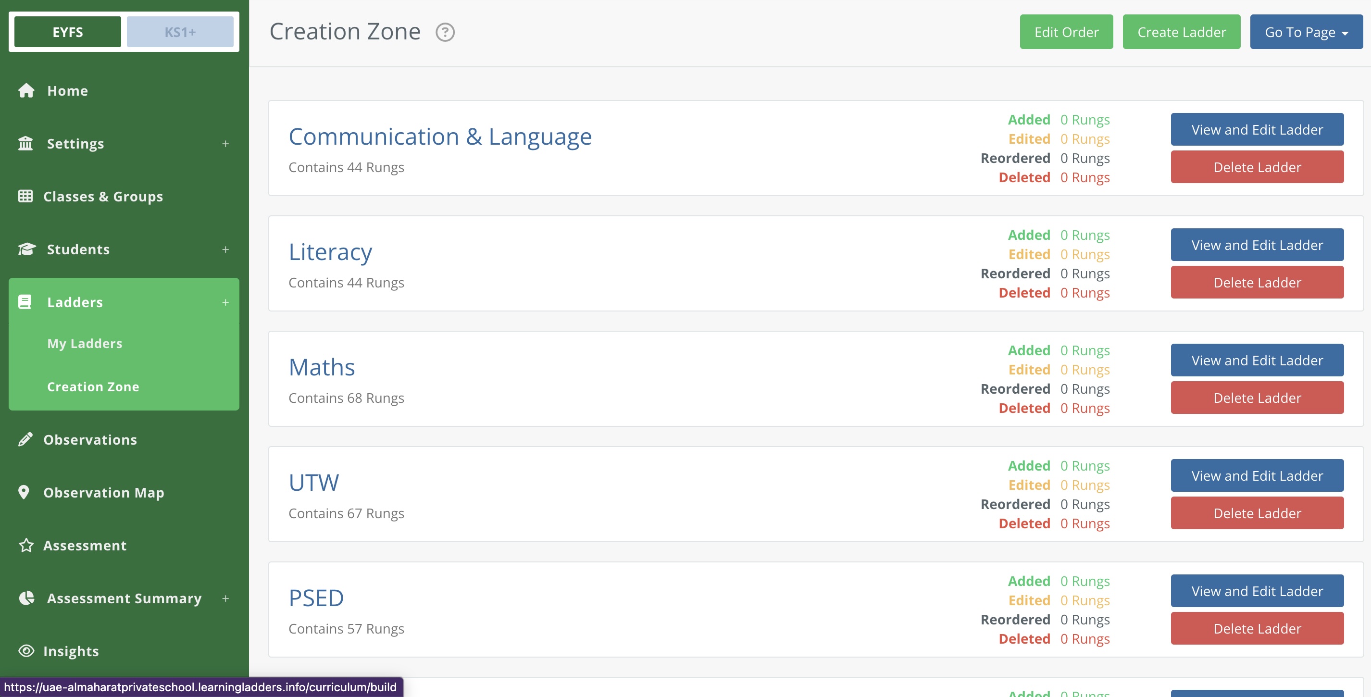The width and height of the screenshot is (1371, 697).
Task: Click the Observations pencil icon
Action: click(x=25, y=439)
